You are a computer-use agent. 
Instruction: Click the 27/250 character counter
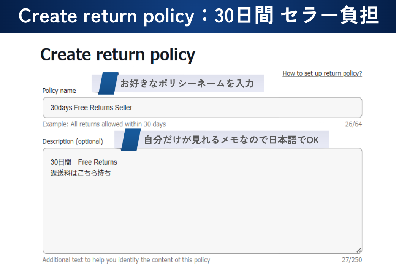352,260
